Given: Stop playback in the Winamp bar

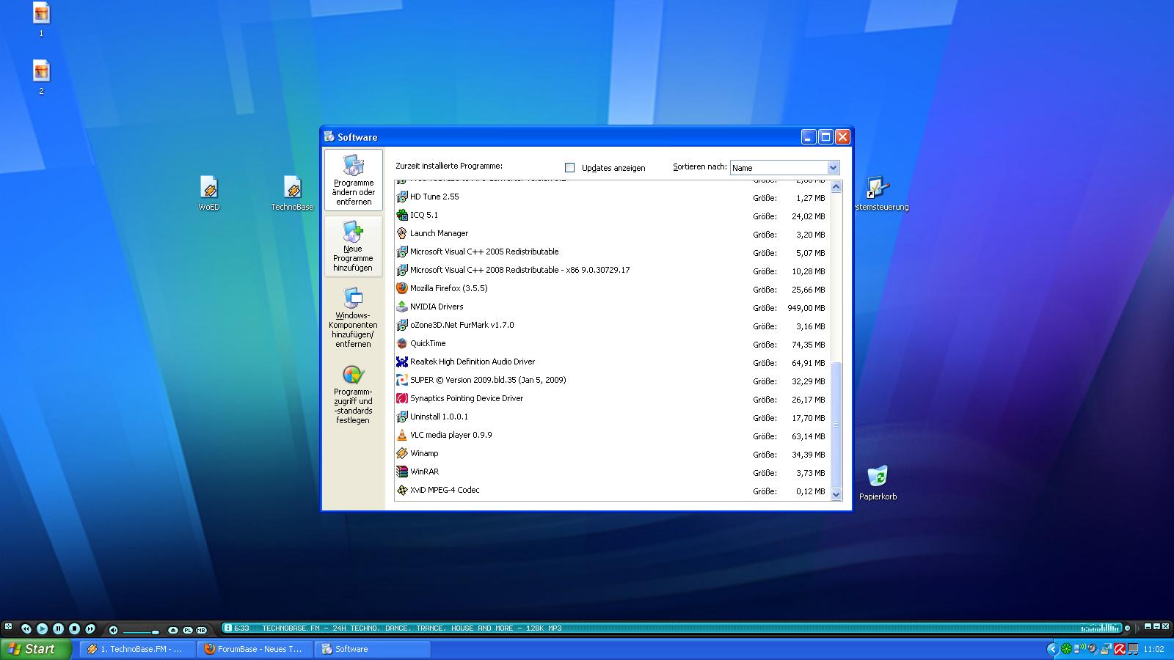Looking at the screenshot, I should coord(74,628).
